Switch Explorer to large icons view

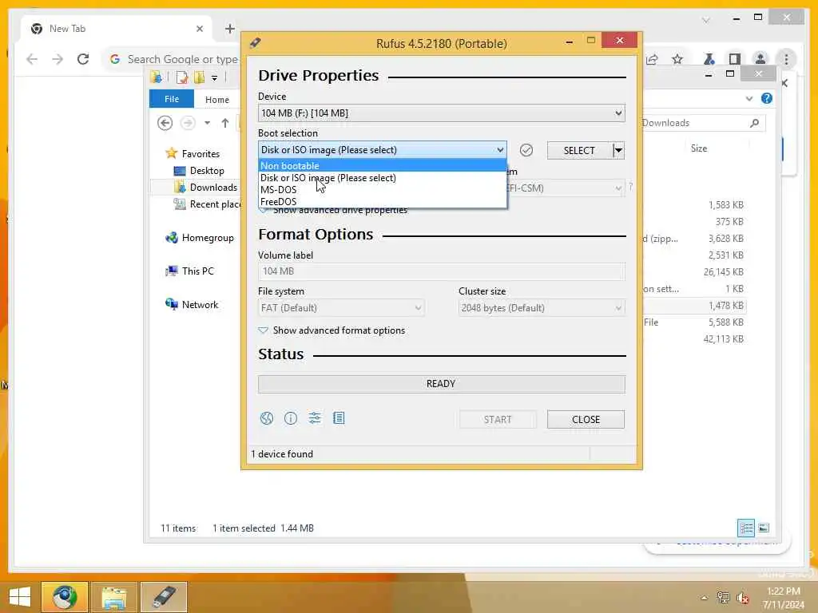[764, 528]
